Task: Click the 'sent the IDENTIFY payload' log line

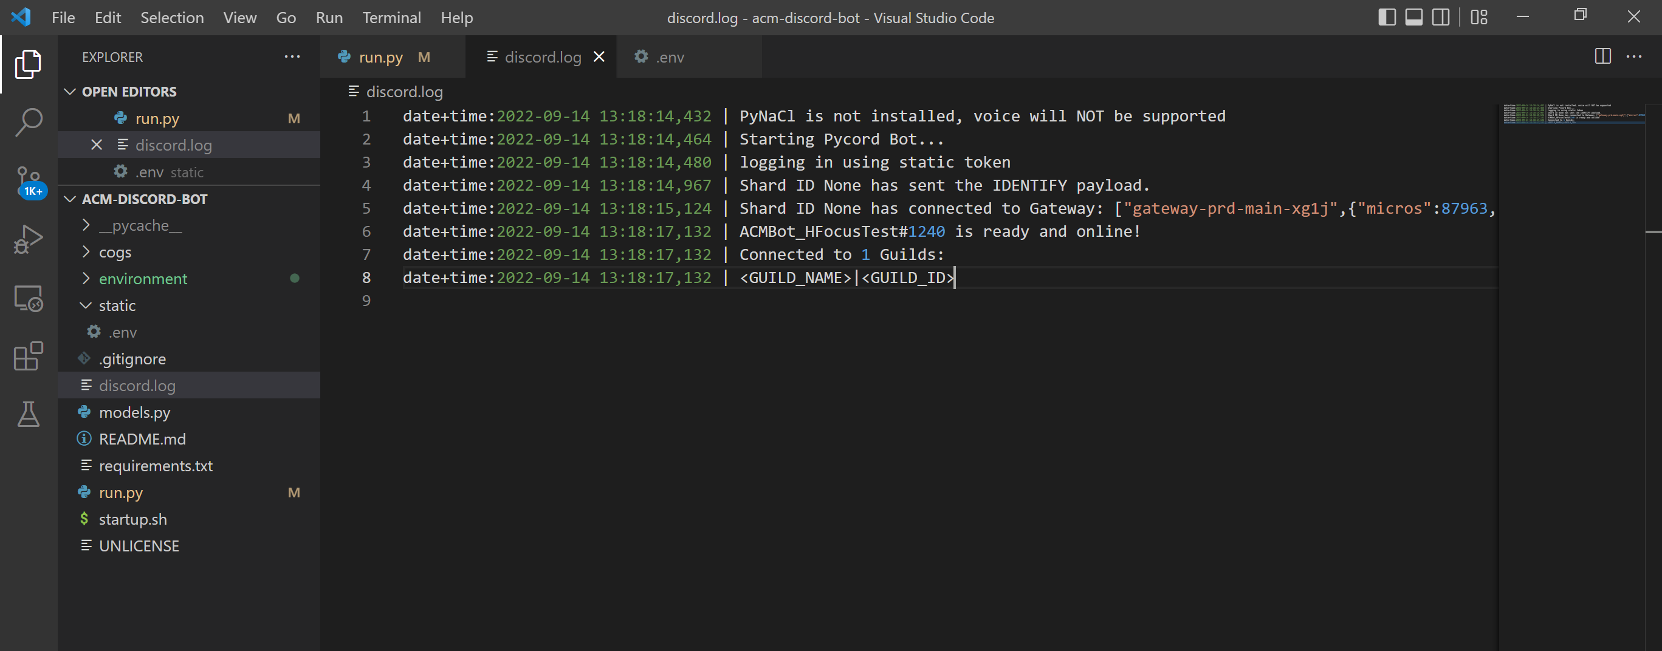Action: (944, 185)
